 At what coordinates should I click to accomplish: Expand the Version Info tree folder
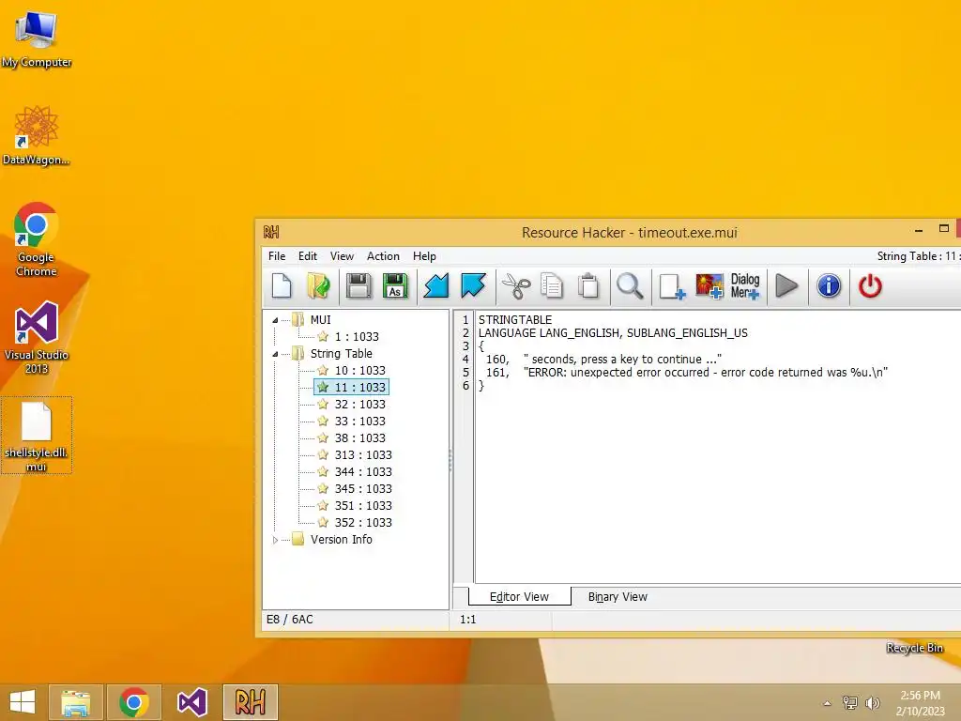click(x=275, y=540)
